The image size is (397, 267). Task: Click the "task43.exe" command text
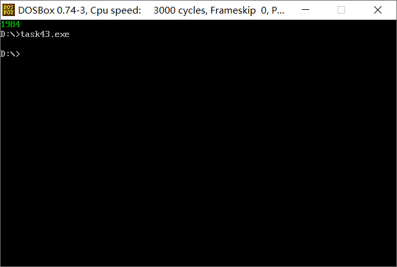pos(45,34)
